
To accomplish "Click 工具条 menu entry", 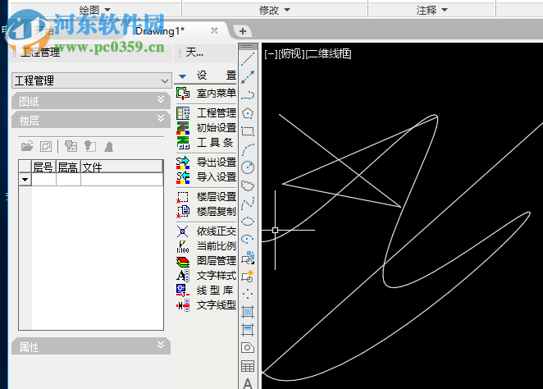I will [x=206, y=142].
